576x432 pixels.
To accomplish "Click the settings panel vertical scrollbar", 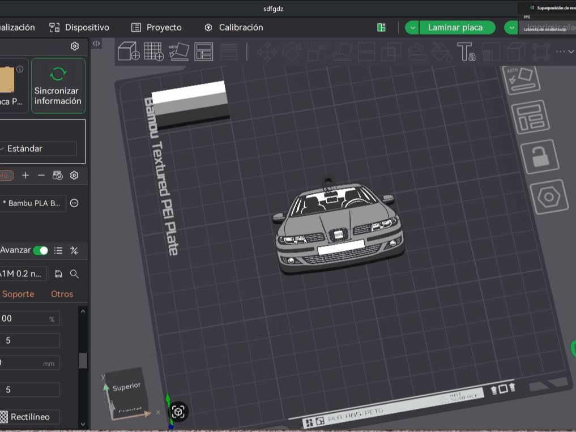I will (83, 360).
